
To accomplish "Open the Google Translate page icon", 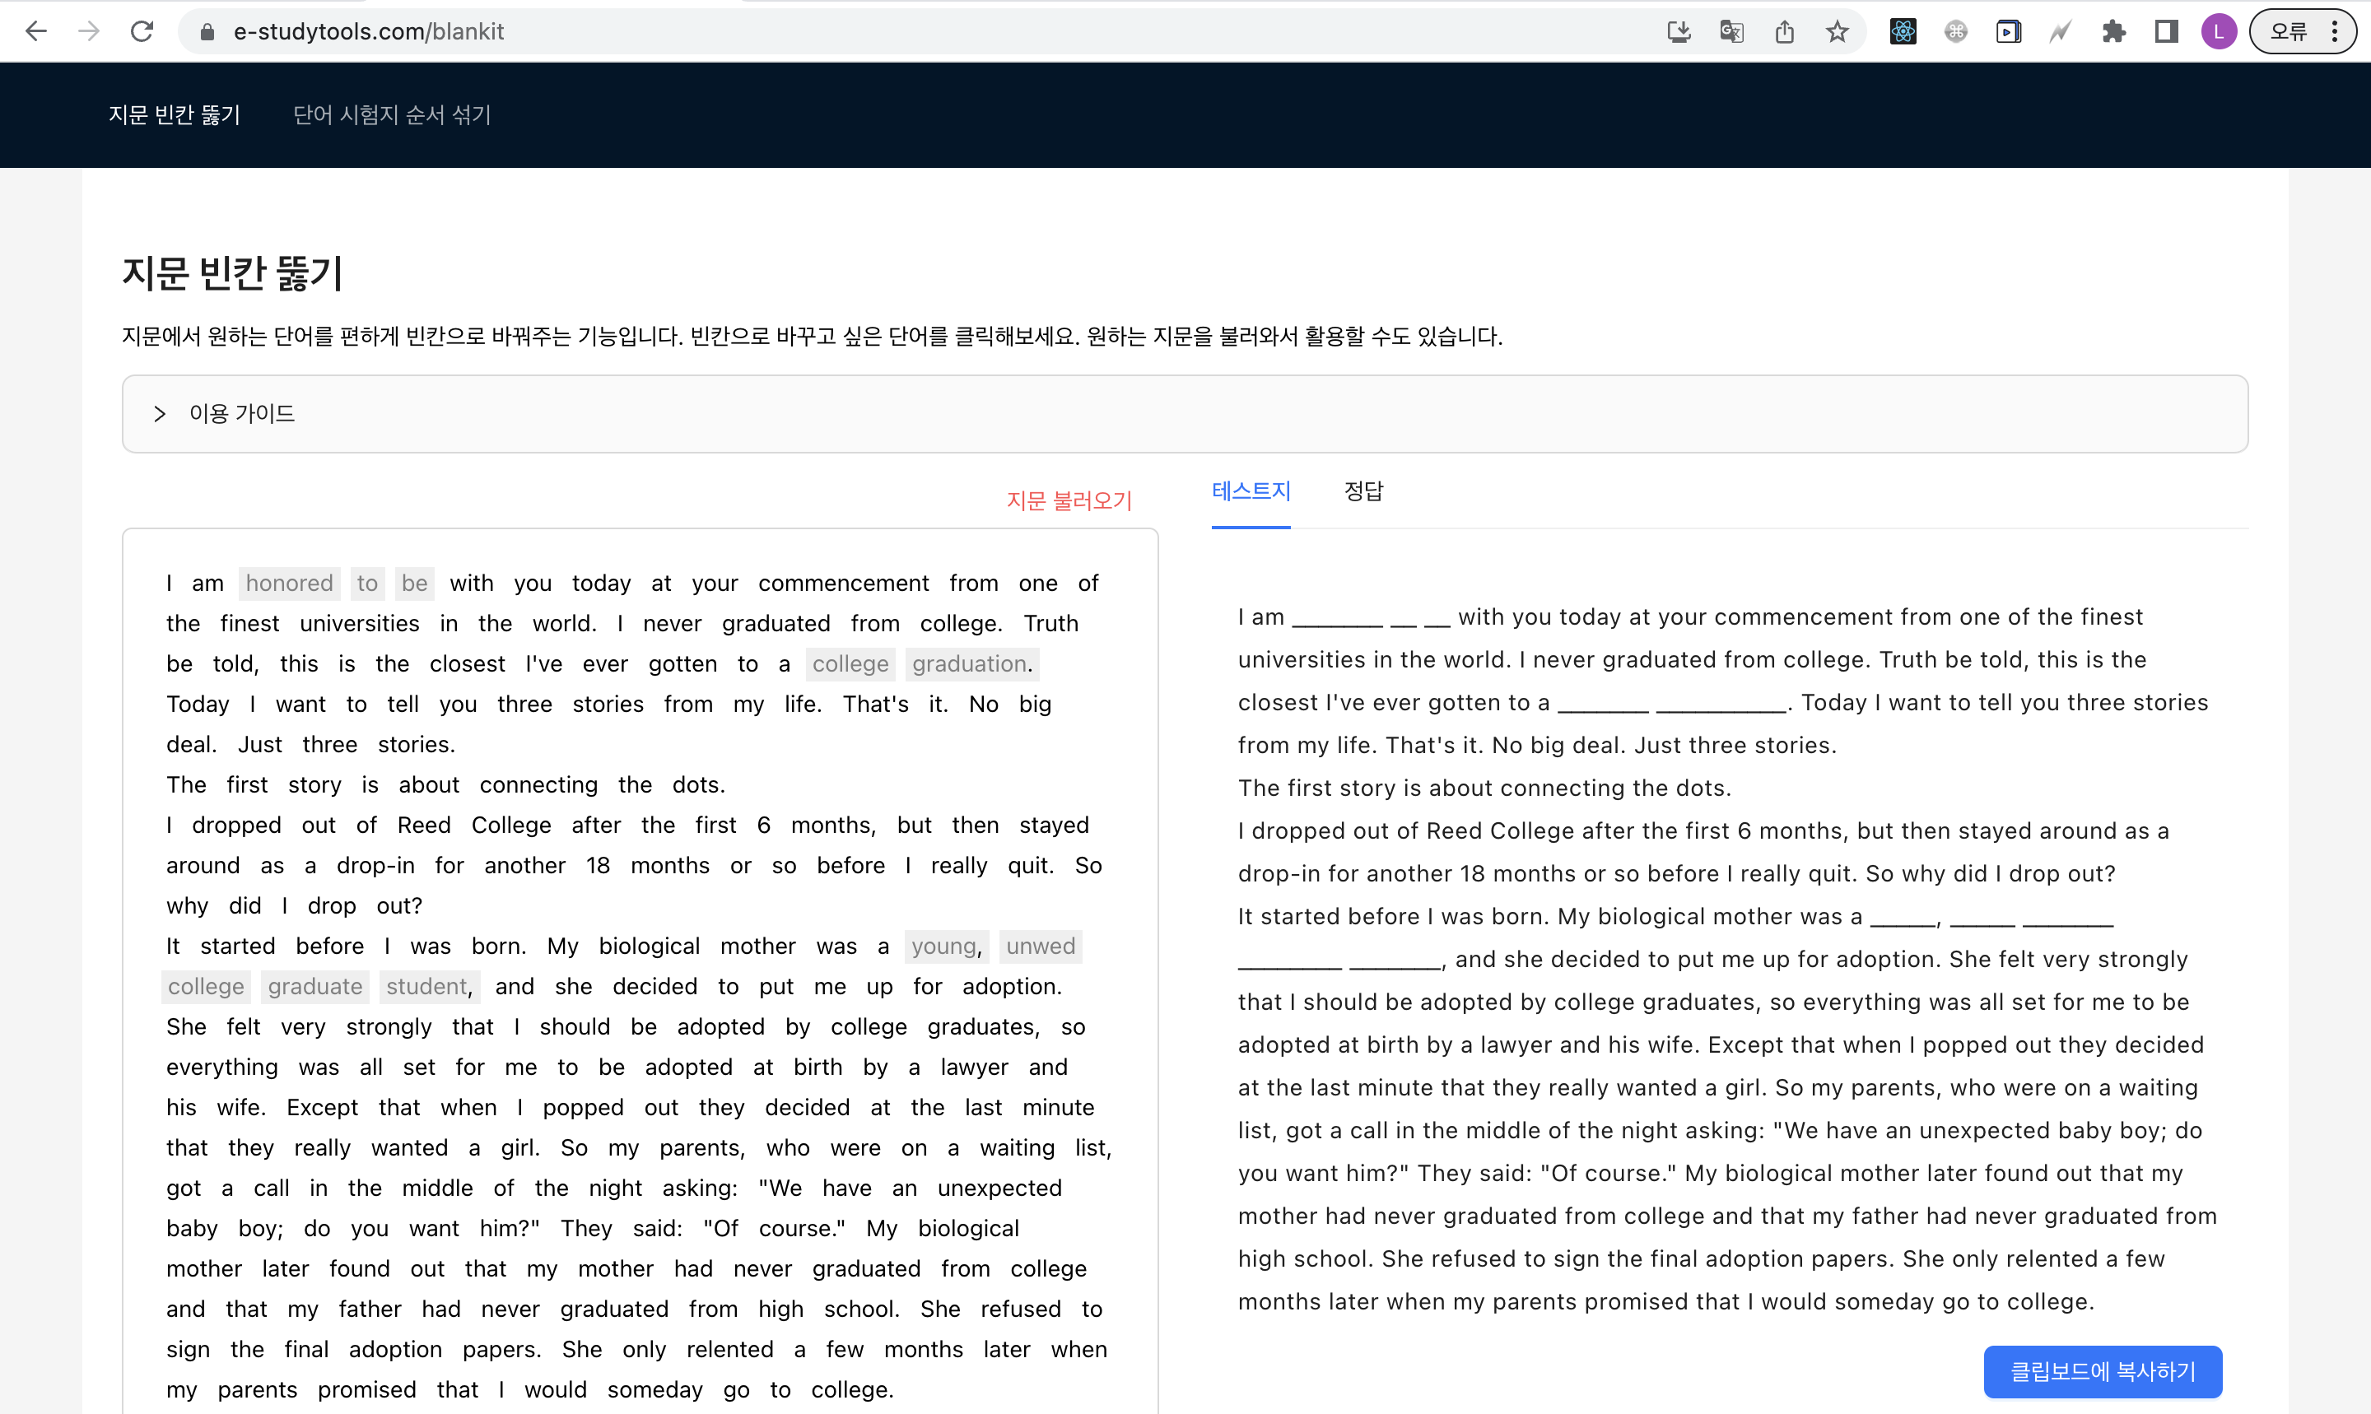I will point(1731,31).
